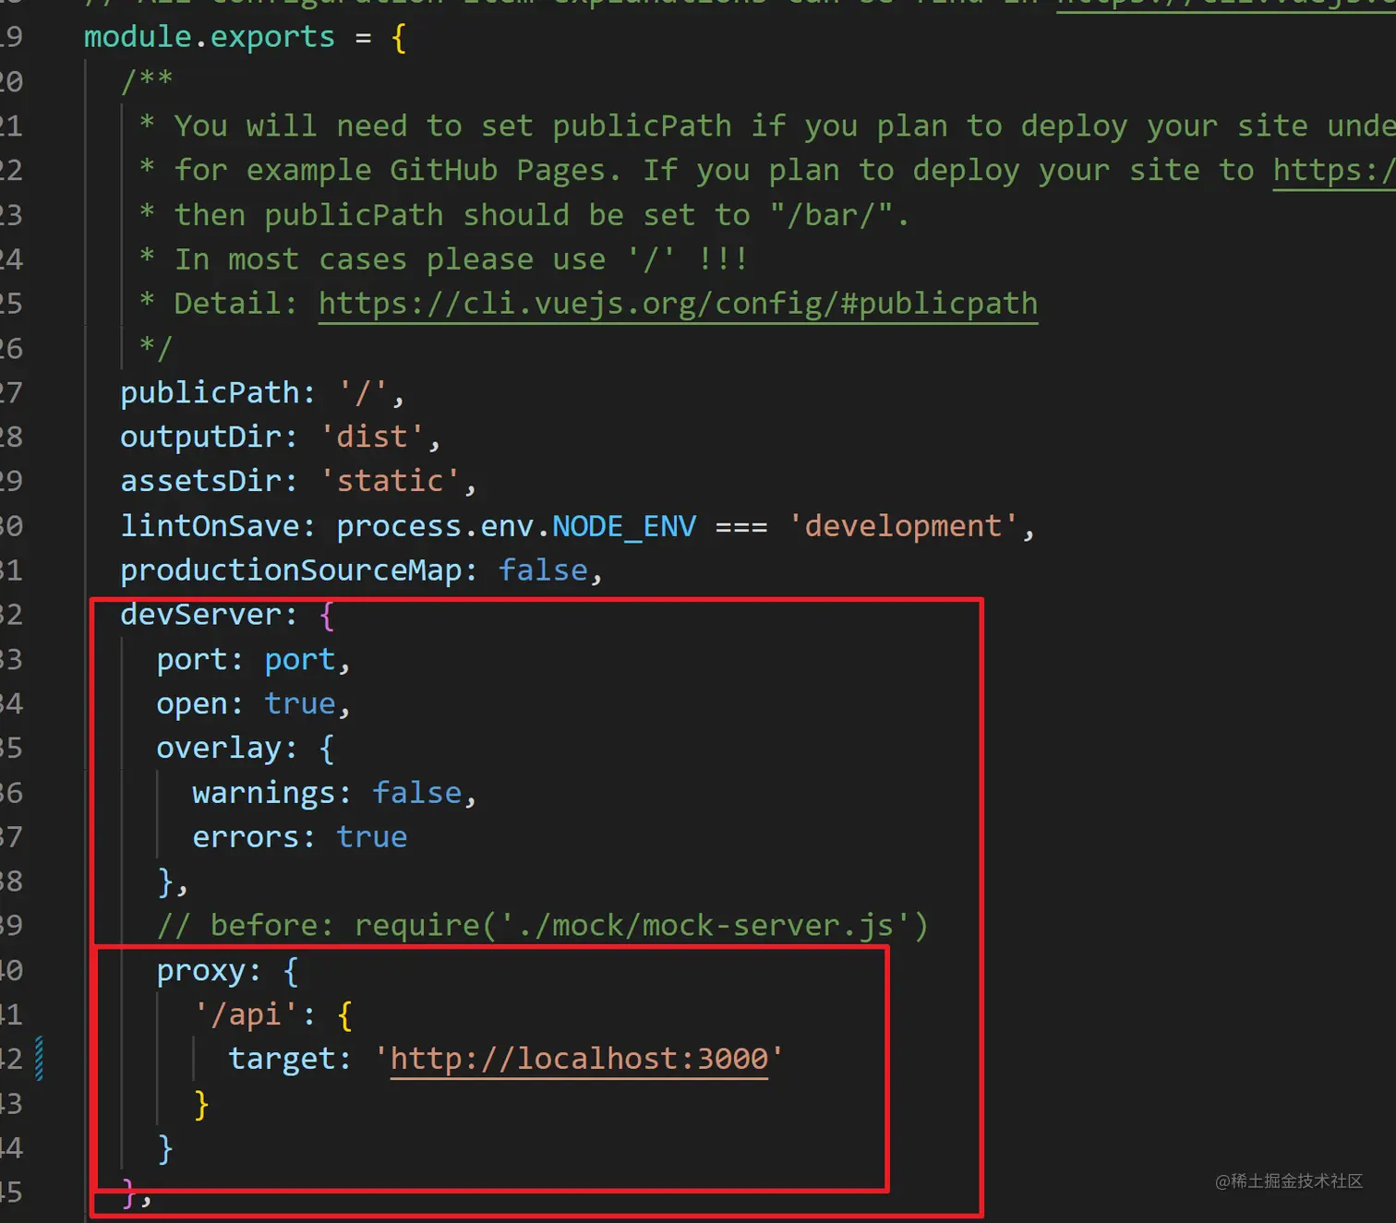1396x1223 pixels.
Task: Click the proxy property key
Action: 201,971
